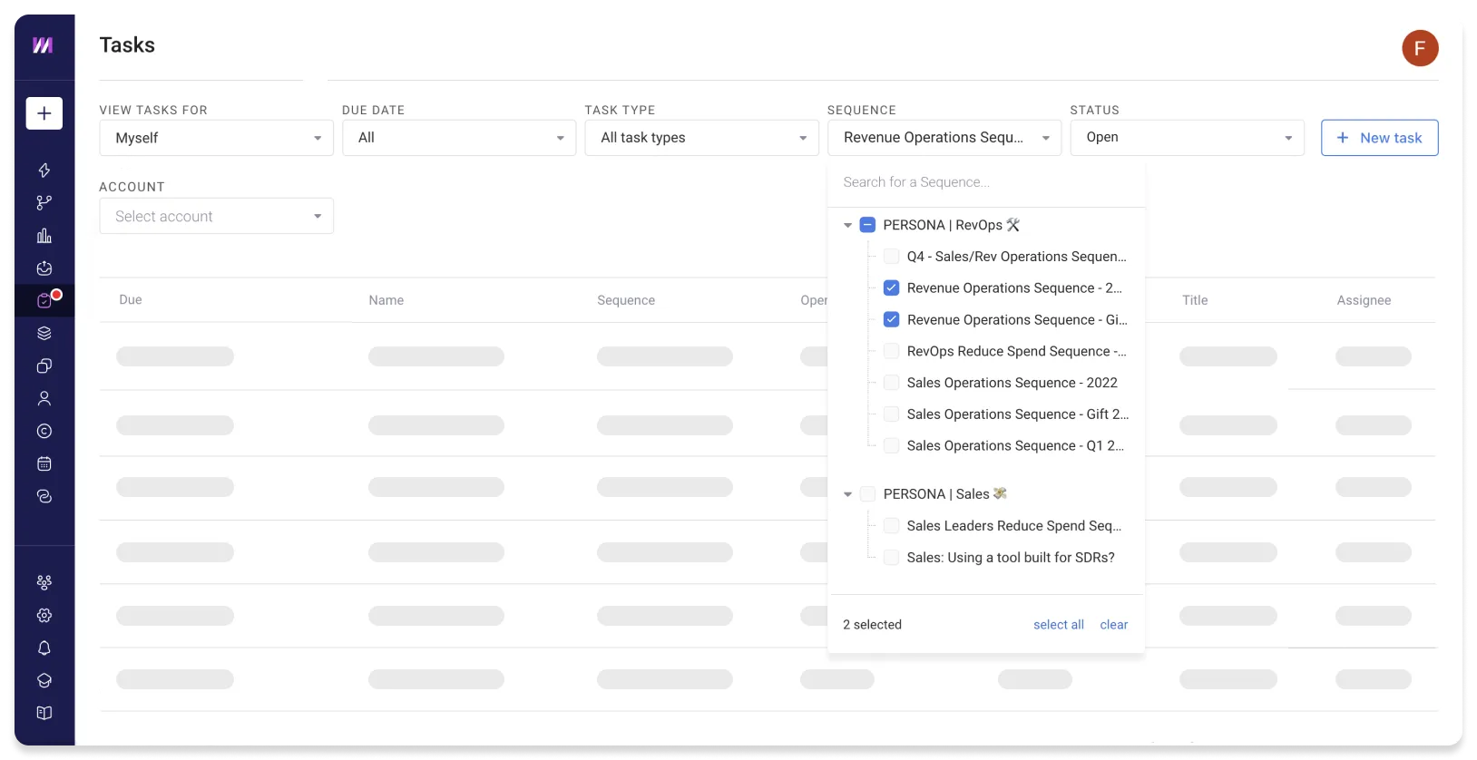Image resolution: width=1477 pixels, height=760 pixels.
Task: Click the plus create button in sidebar
Action: point(44,113)
